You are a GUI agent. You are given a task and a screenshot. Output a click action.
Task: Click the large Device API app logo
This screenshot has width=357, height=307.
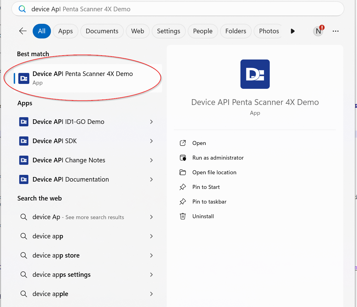coord(255,74)
